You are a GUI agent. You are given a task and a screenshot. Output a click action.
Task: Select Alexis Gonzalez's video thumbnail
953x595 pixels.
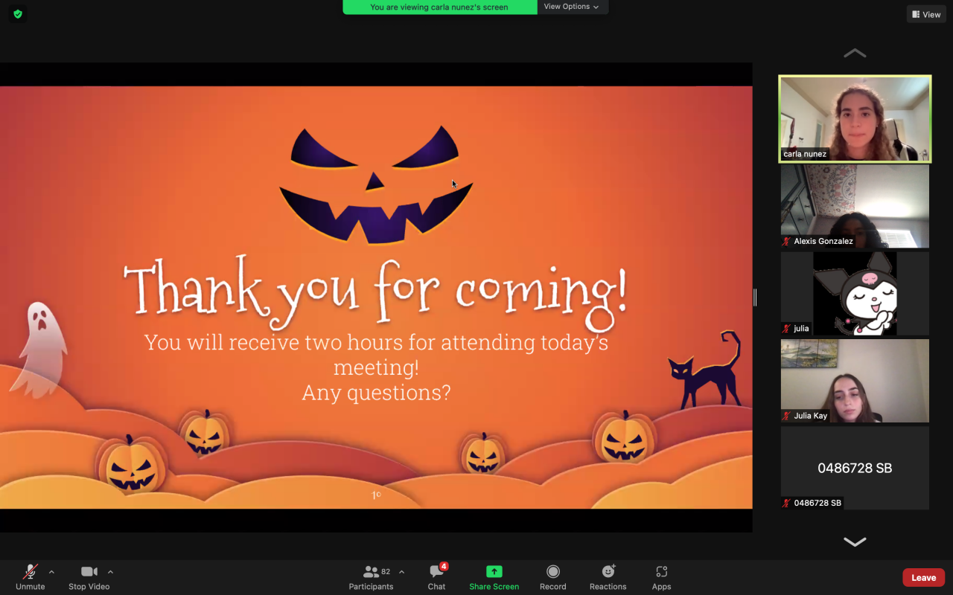855,206
